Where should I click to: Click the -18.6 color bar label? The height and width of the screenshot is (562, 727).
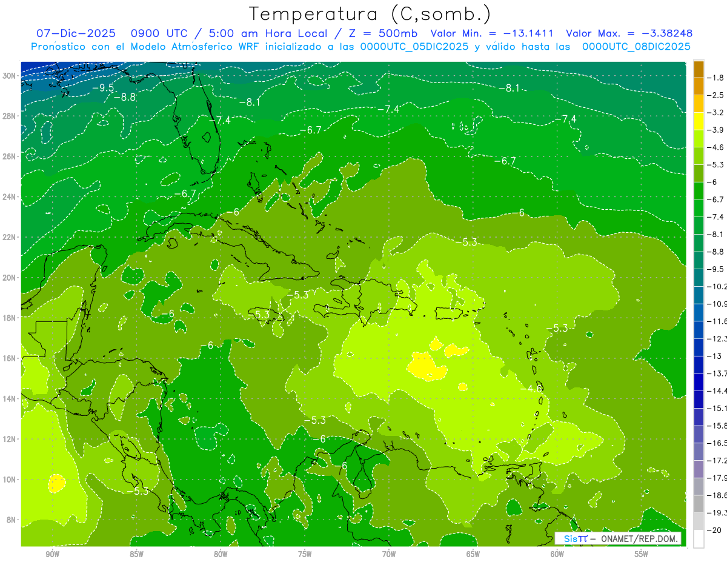(x=717, y=495)
